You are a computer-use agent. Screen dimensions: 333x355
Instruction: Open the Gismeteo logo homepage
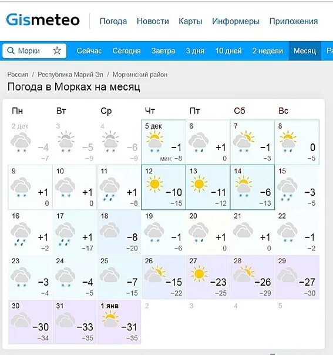[43, 20]
